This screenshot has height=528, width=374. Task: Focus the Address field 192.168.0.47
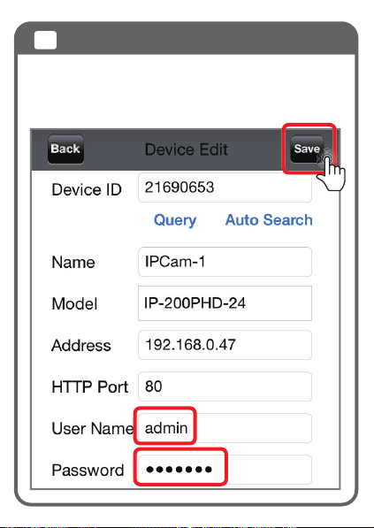pyautogui.click(x=225, y=345)
